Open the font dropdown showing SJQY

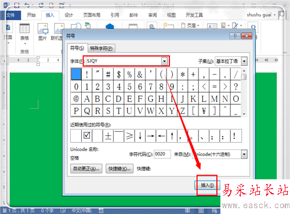[x=164, y=61]
